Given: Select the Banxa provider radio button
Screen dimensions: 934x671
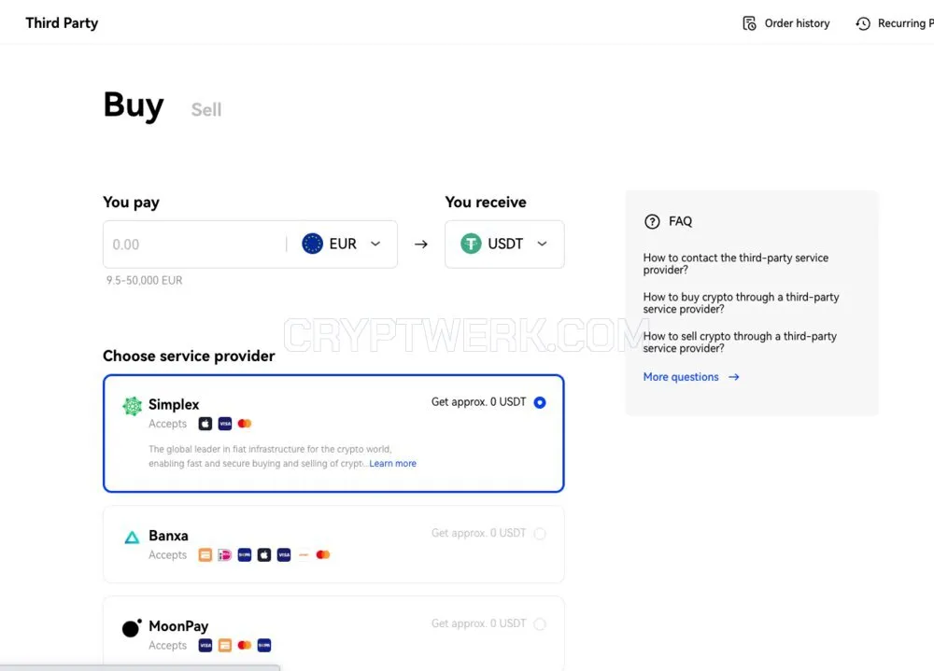Looking at the screenshot, I should (x=540, y=534).
